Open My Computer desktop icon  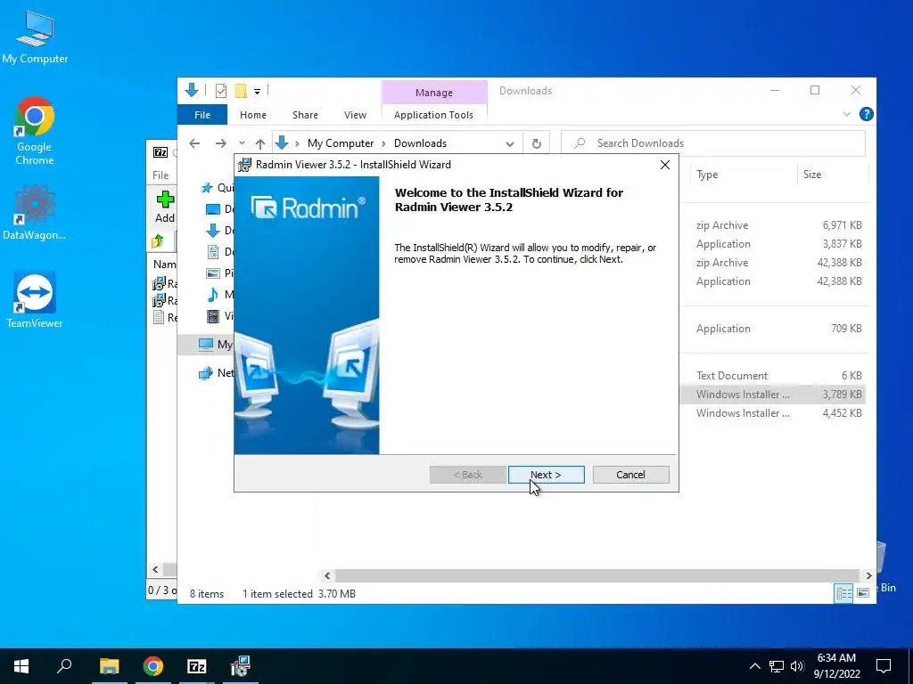coord(35,37)
